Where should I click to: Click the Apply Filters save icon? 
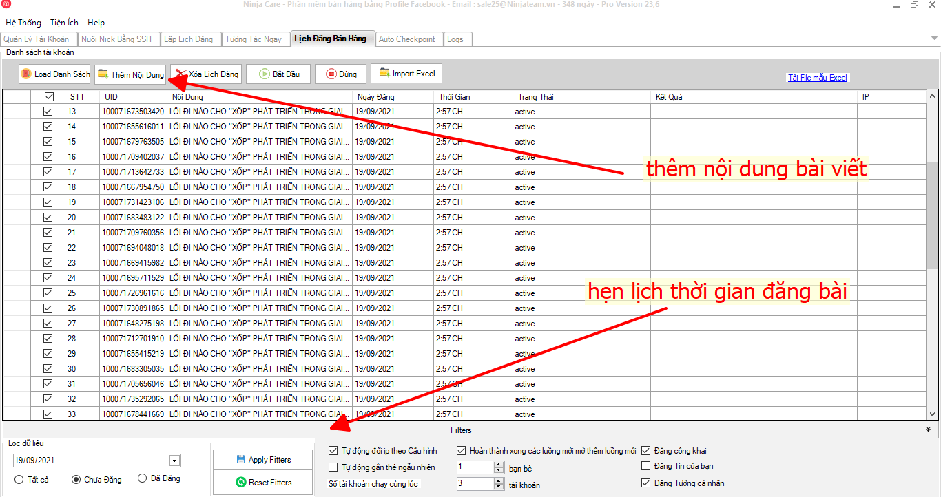click(x=241, y=459)
